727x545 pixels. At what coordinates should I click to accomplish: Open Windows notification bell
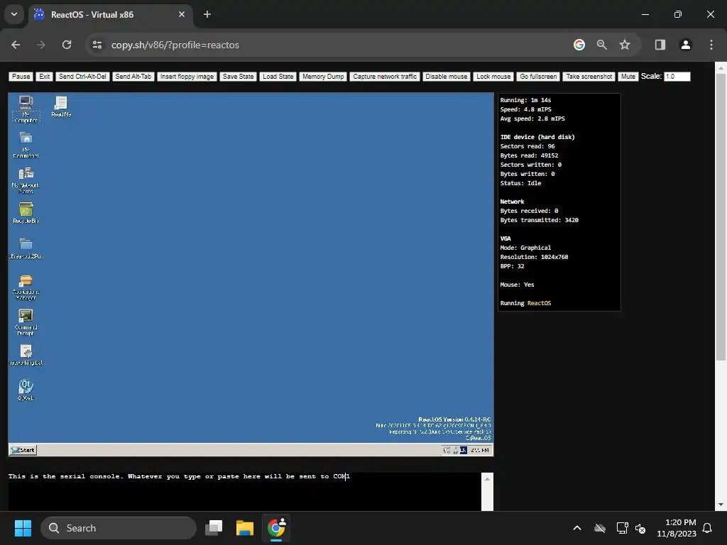[x=708, y=528]
